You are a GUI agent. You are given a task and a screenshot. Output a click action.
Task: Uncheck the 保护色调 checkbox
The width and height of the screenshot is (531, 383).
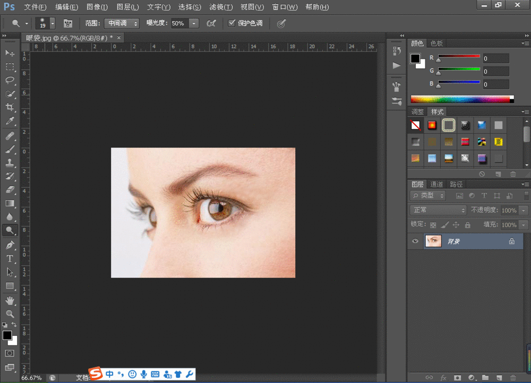pos(232,23)
